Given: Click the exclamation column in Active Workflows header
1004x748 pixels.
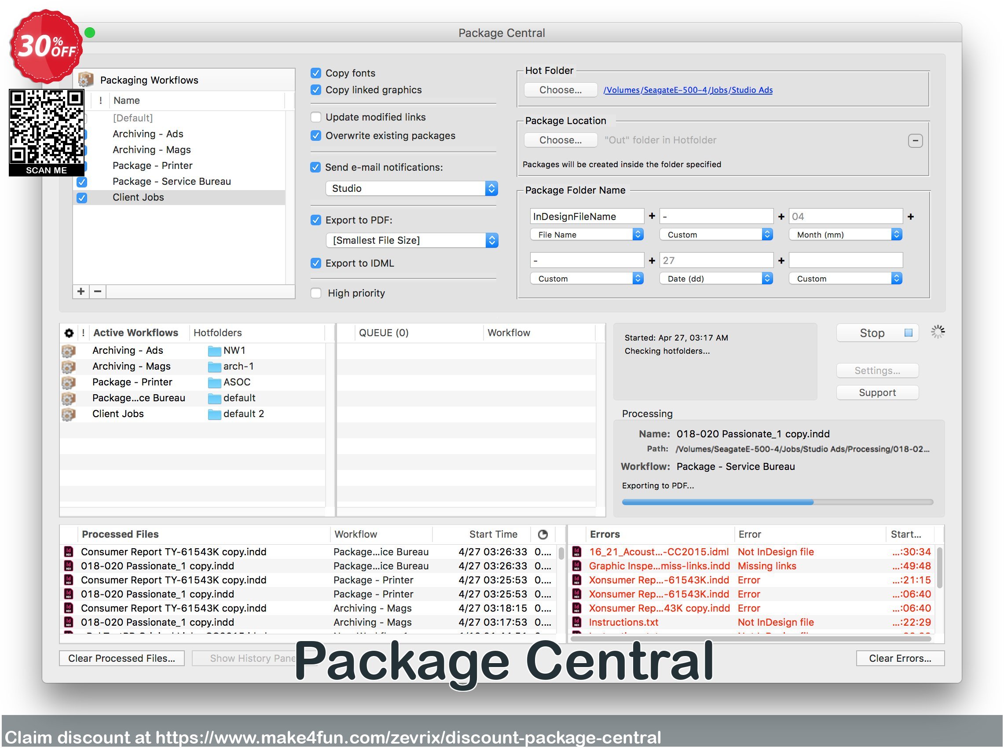Looking at the screenshot, I should click(83, 333).
